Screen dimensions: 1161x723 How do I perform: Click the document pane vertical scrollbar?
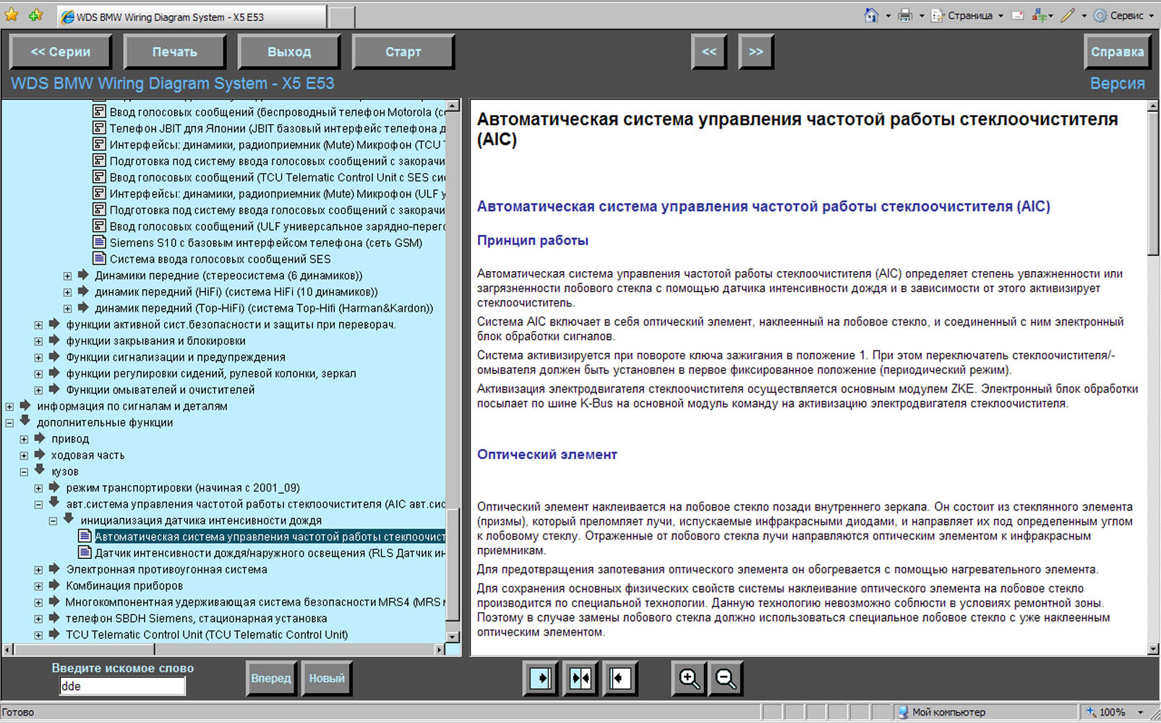coord(1153,434)
